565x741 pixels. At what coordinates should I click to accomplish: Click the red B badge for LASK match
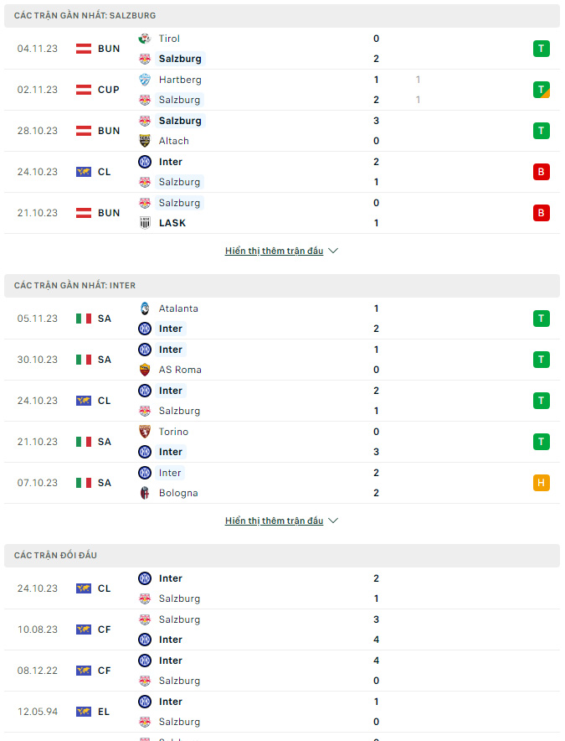pyautogui.click(x=541, y=213)
